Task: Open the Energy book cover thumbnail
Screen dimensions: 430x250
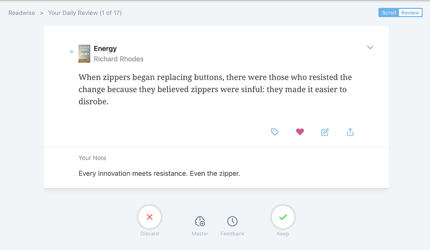Action: [84, 54]
